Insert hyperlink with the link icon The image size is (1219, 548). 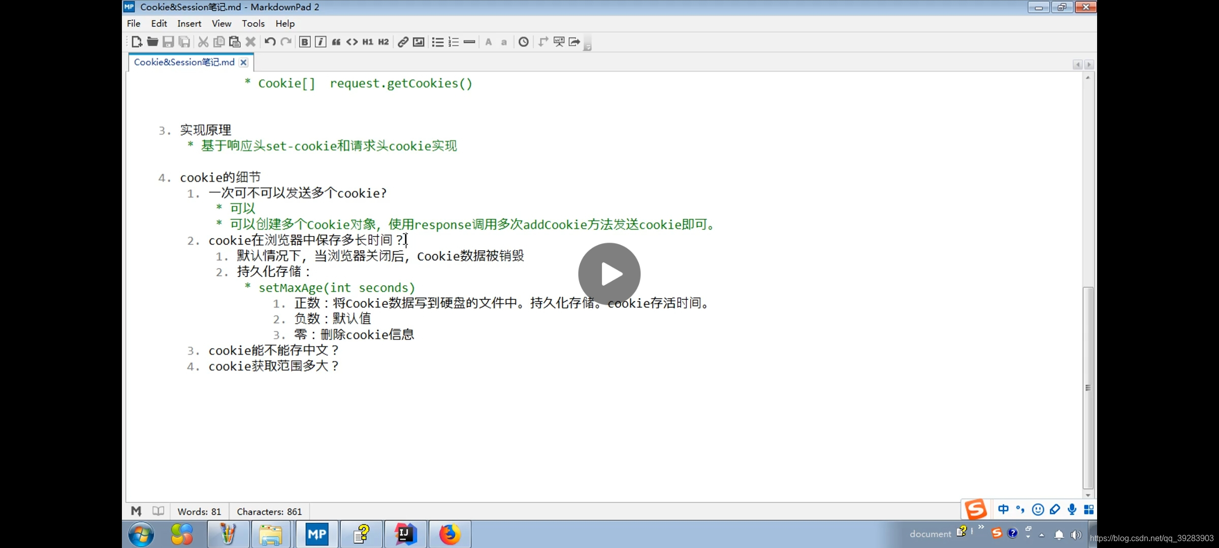(x=403, y=42)
